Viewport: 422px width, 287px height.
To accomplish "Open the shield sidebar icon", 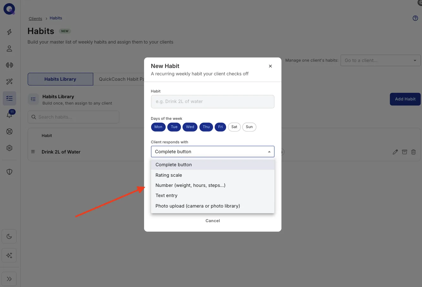I will [10, 172].
